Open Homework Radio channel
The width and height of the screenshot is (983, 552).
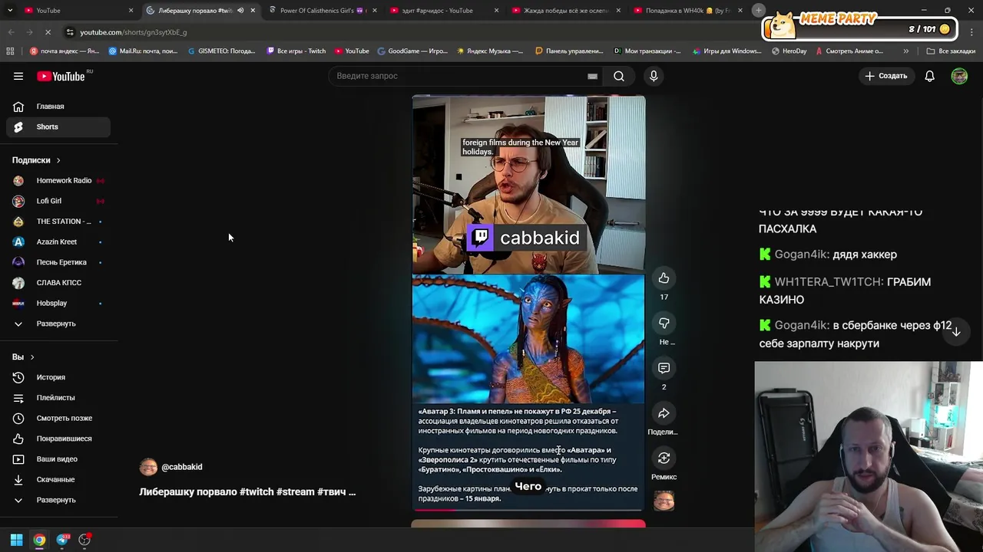58,180
